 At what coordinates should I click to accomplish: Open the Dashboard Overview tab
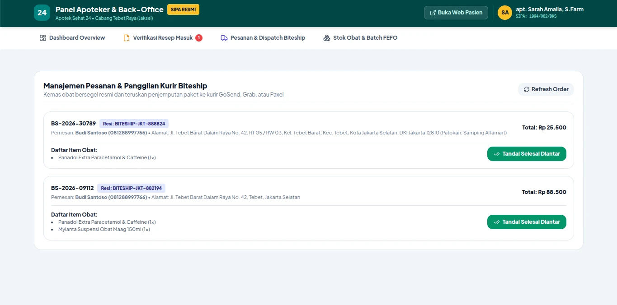72,38
